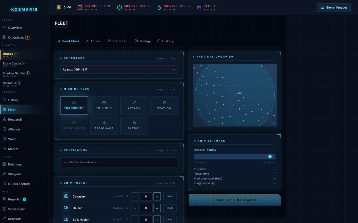Select the Espionage mission type
Image resolution: width=358 pixels, height=223 pixels.
[104, 125]
